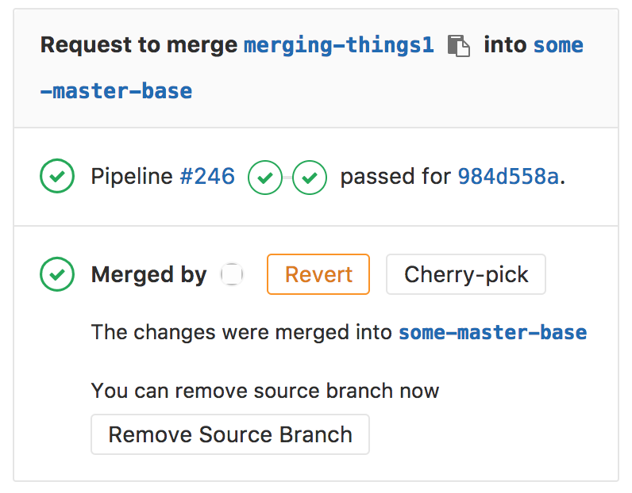
Task: Click "The changes were merged into" text
Action: 241,332
